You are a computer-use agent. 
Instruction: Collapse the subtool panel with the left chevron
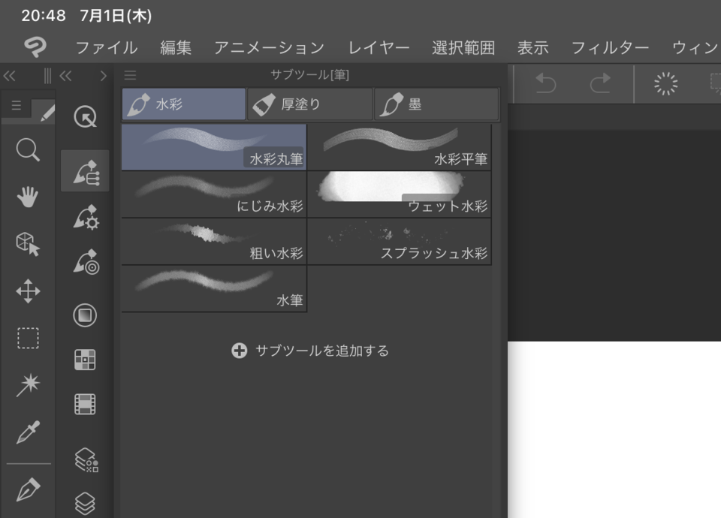[x=65, y=75]
